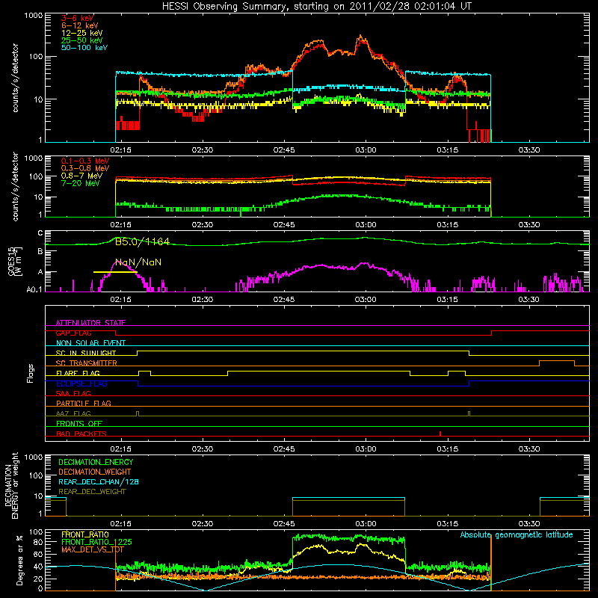Click the FRONT_RATIO legend entry
598x598 pixels.
click(x=85, y=534)
